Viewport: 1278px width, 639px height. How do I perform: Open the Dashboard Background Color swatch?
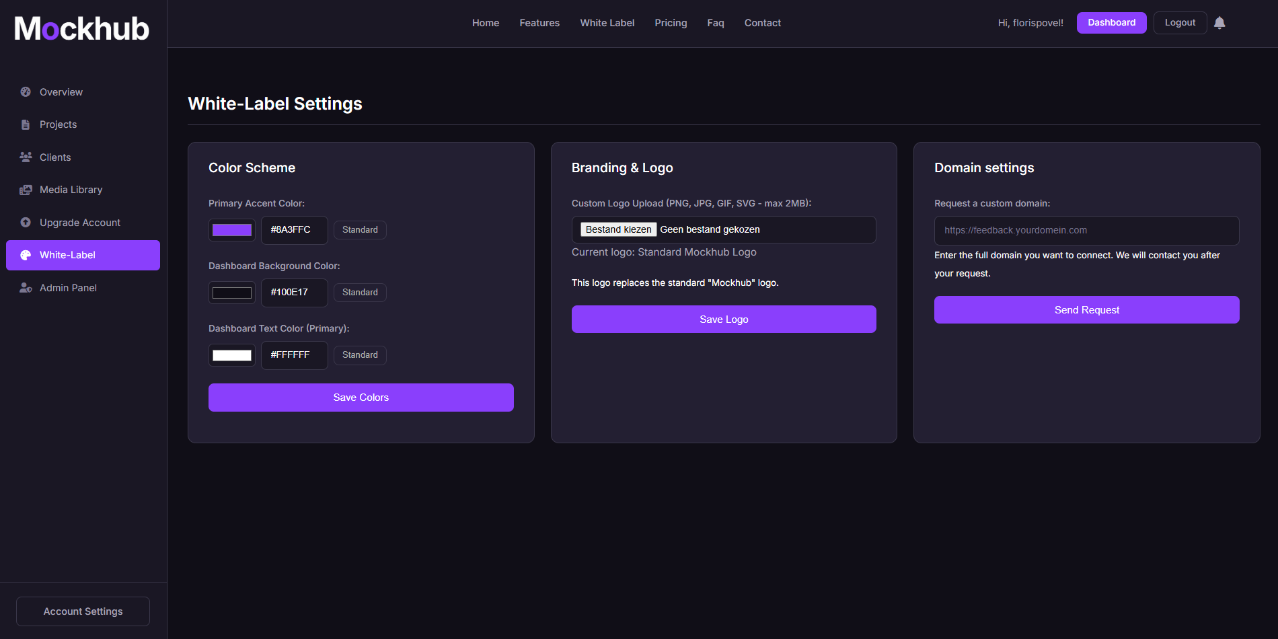point(232,293)
